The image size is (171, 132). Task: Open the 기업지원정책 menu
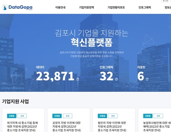pos(87,8)
